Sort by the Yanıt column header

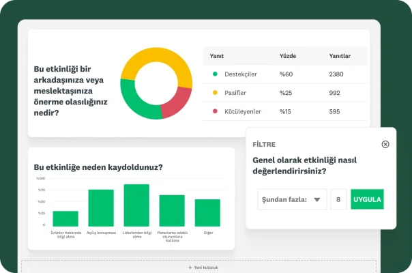(217, 56)
